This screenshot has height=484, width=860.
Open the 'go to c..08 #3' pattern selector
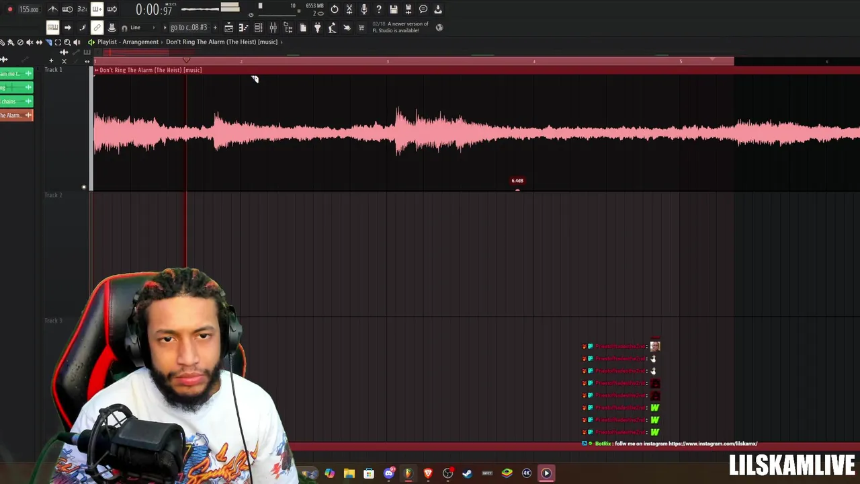(x=188, y=28)
